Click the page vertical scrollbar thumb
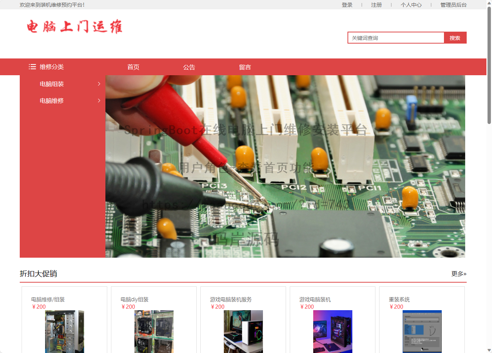Image resolution: width=492 pixels, height=353 pixels. pyautogui.click(x=489, y=65)
